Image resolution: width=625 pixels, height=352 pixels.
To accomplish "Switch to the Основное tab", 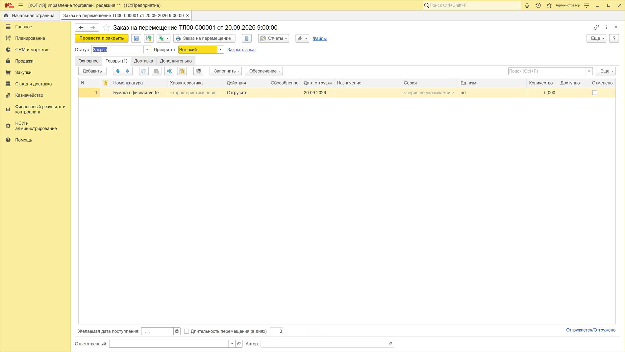I will tap(88, 61).
